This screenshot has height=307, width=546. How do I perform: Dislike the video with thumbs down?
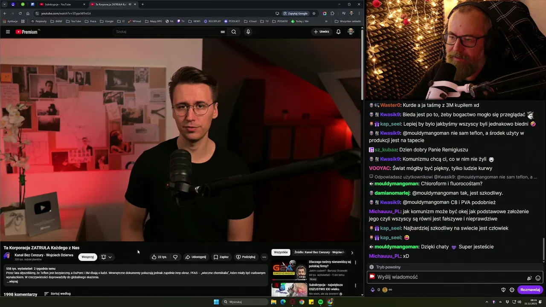coord(175,257)
